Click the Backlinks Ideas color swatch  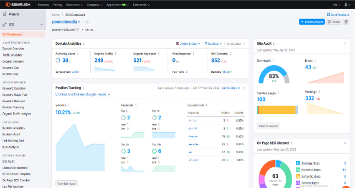click(x=298, y=170)
